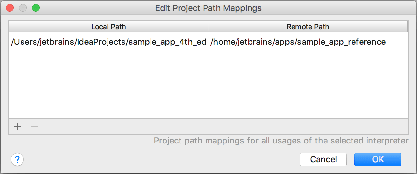Confirm the mappings with OK
Viewport: 417px width, 174px height.
(378, 159)
